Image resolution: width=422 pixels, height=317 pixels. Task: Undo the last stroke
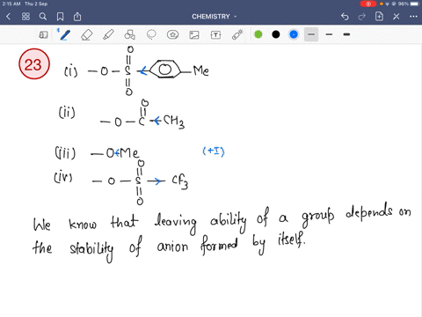pyautogui.click(x=345, y=17)
